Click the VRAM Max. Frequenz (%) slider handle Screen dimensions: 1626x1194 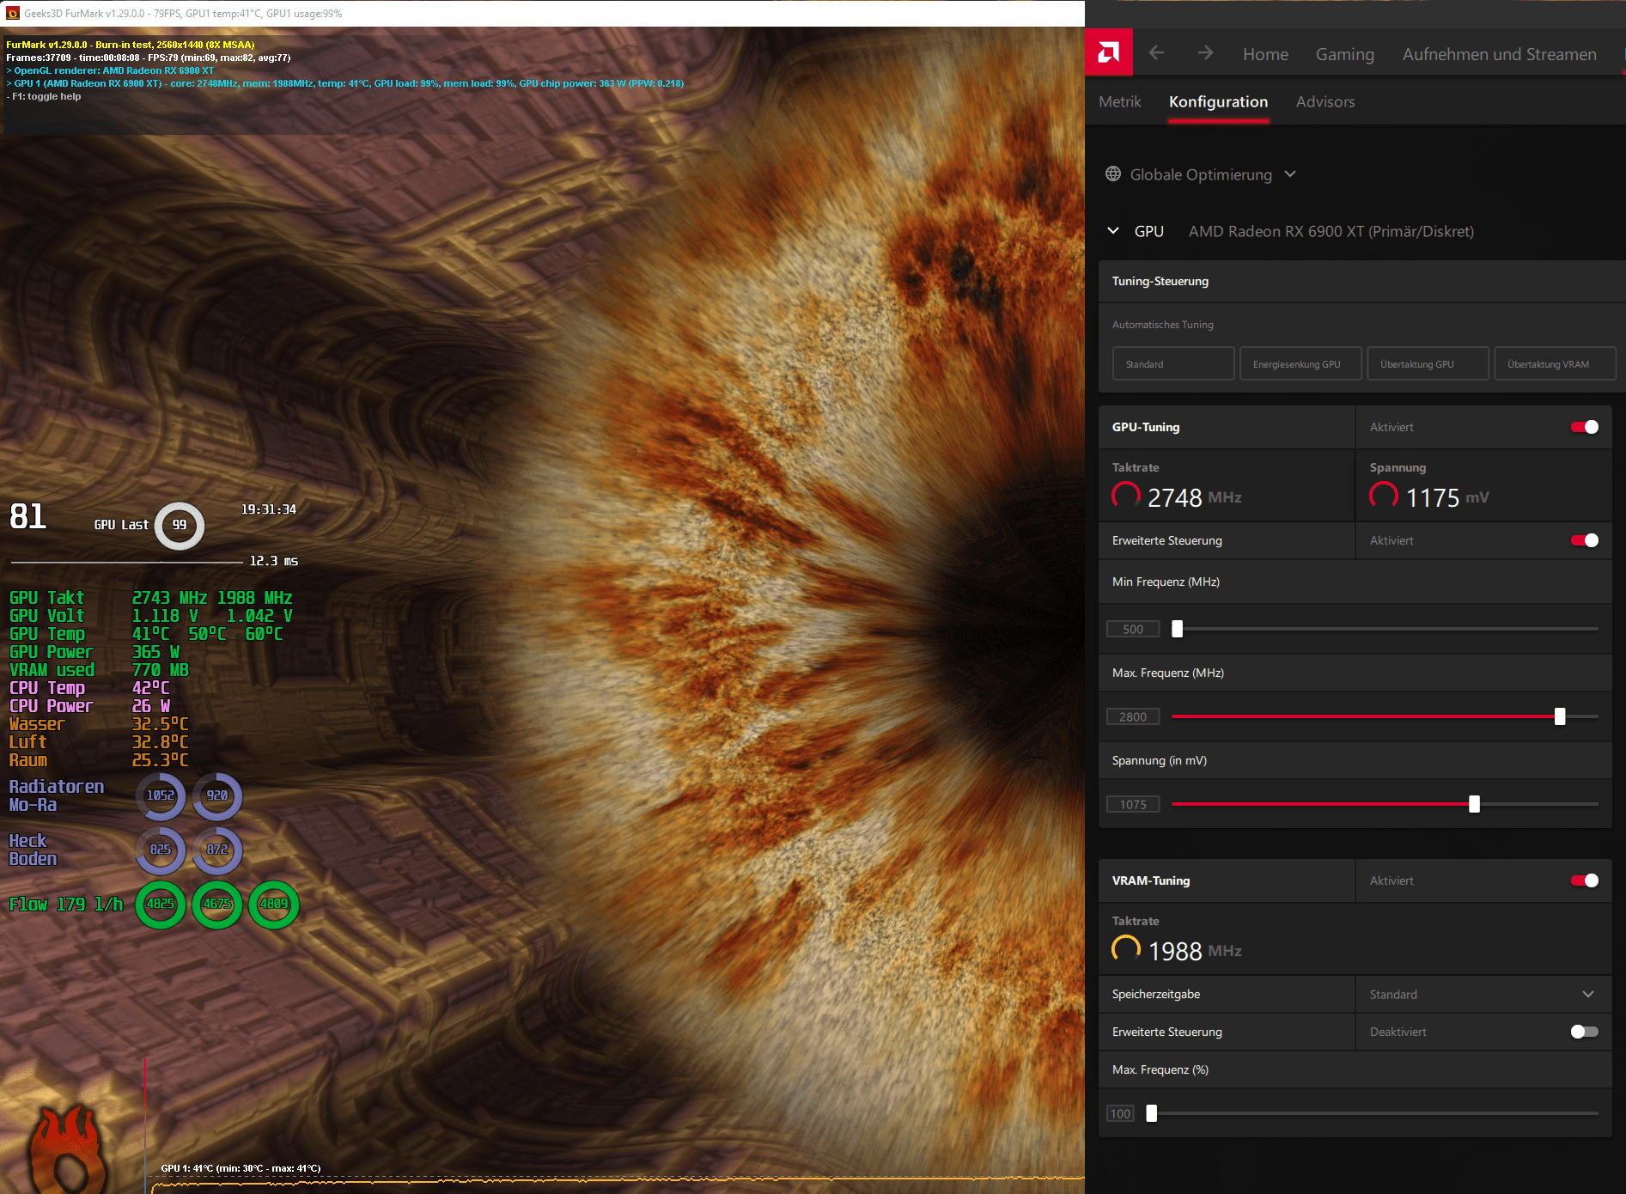point(1152,1113)
